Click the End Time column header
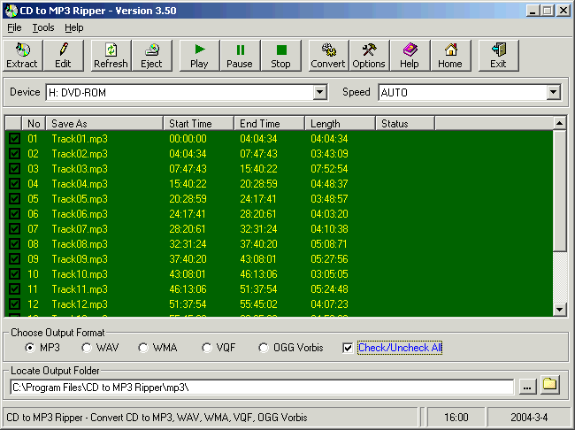 [270, 124]
